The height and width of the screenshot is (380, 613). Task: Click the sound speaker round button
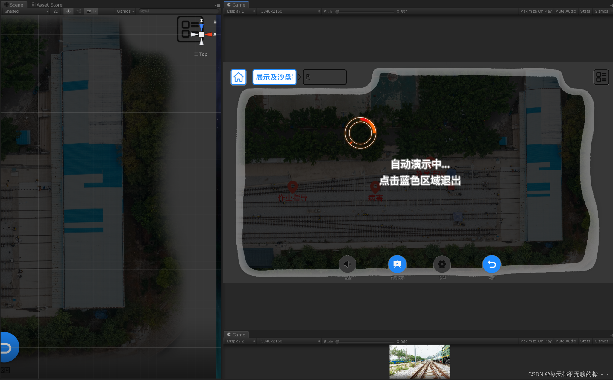click(x=347, y=264)
